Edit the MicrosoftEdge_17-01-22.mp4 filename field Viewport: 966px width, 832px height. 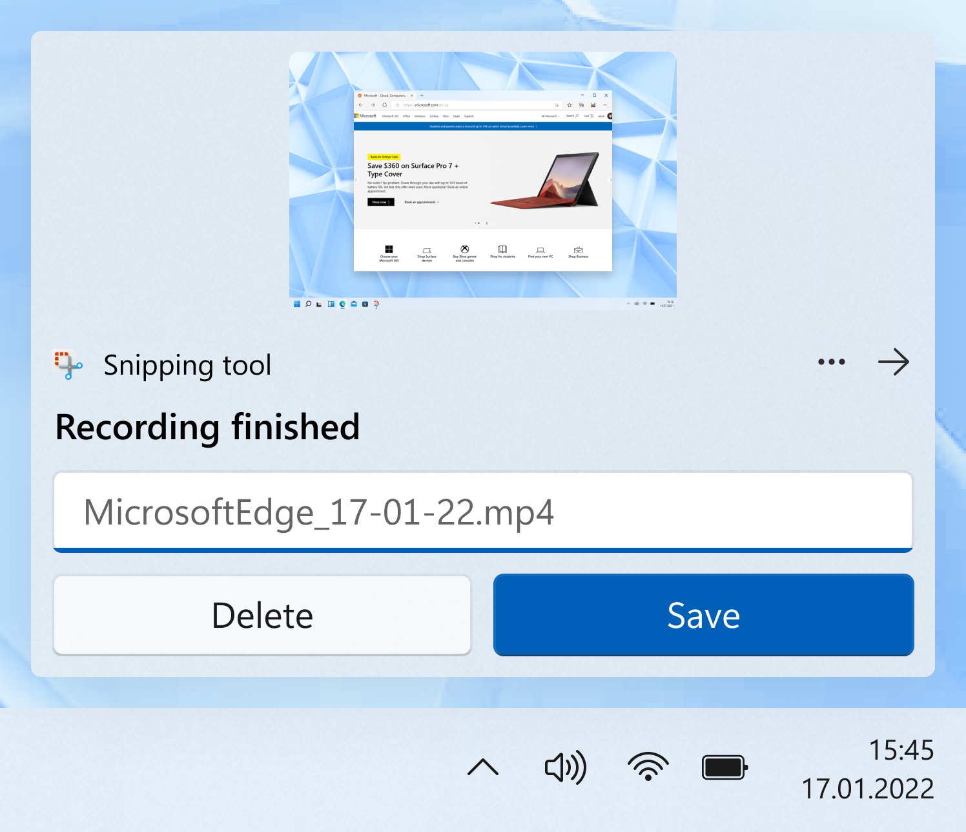point(482,512)
